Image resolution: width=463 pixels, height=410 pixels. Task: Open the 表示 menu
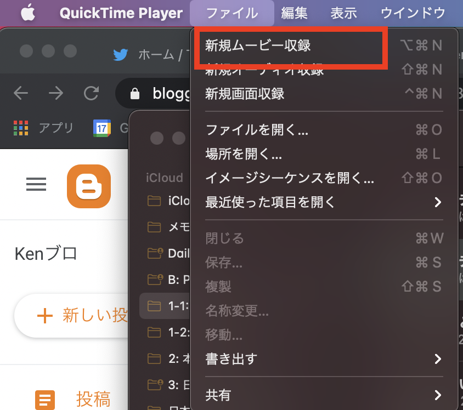(344, 13)
